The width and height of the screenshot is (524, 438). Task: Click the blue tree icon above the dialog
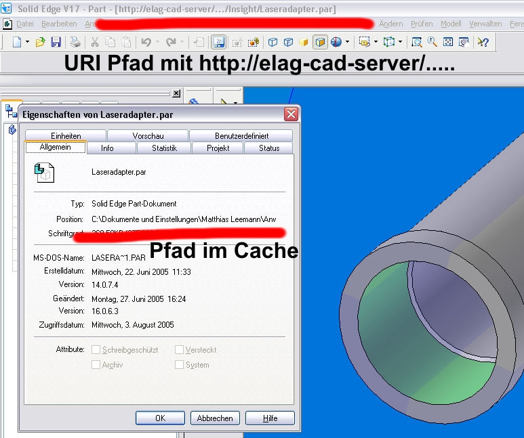tap(12, 111)
